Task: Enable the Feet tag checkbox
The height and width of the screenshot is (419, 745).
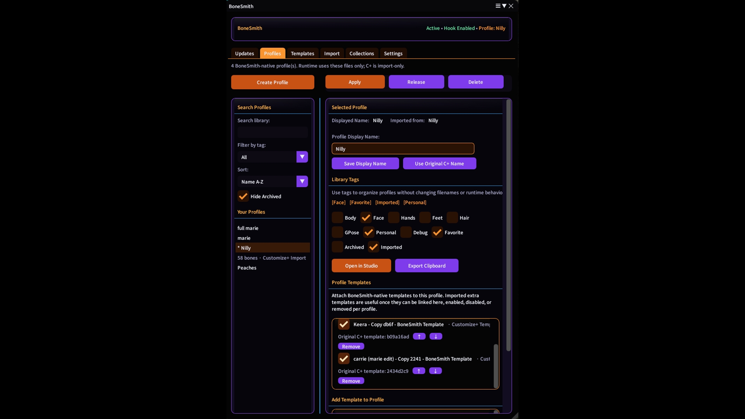Action: click(425, 218)
